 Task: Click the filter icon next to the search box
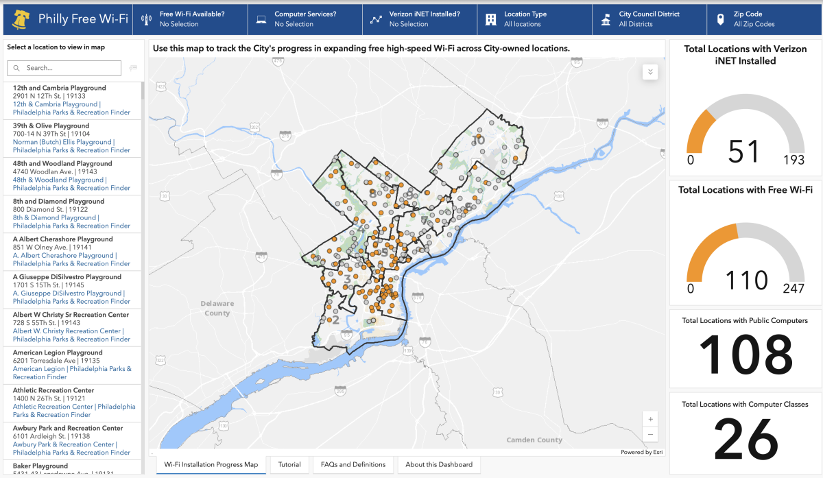tap(133, 68)
